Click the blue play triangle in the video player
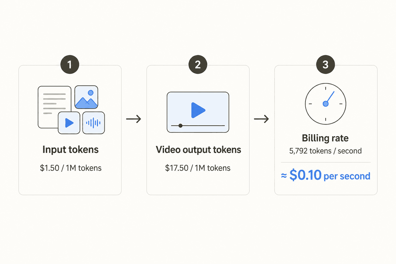 198,110
